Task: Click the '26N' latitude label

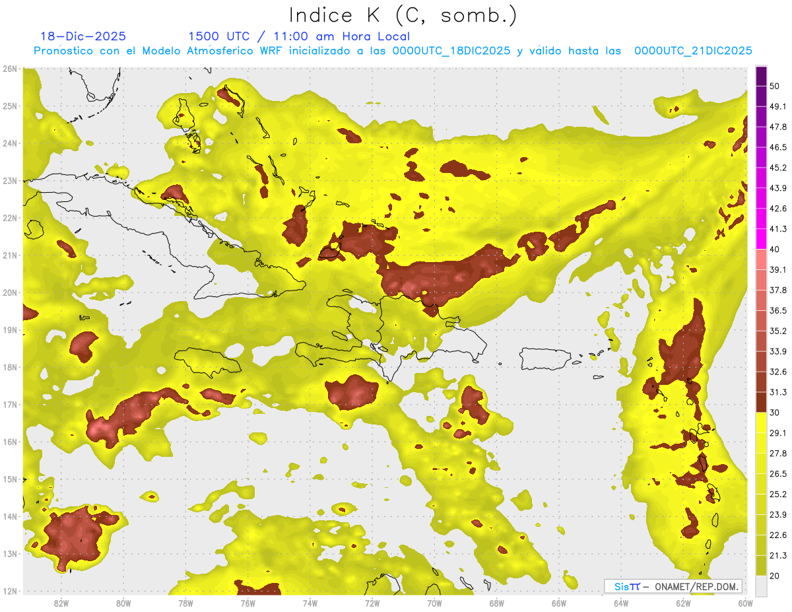Action: [9, 69]
